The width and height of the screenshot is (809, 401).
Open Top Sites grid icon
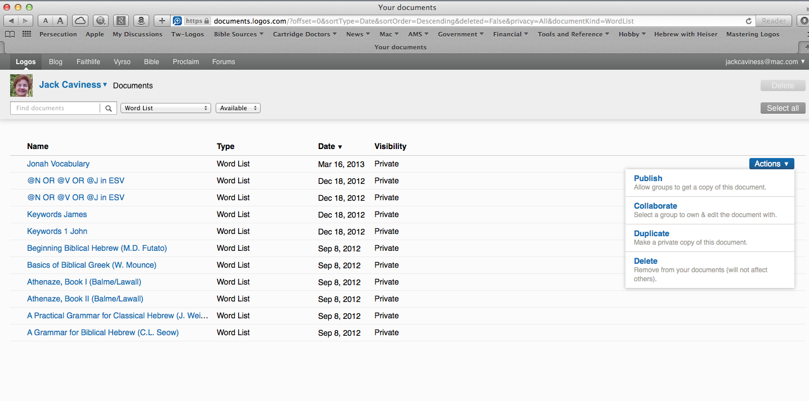(26, 34)
